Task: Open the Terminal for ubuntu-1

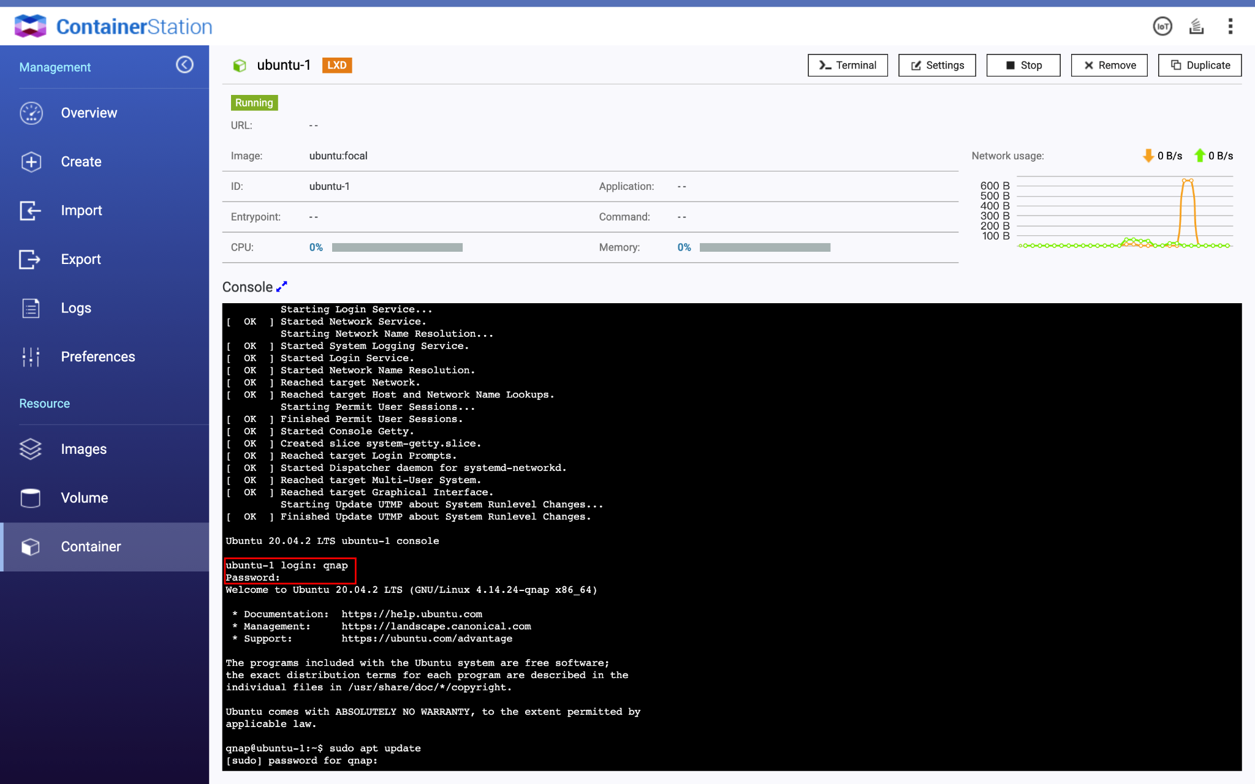Action: point(847,66)
